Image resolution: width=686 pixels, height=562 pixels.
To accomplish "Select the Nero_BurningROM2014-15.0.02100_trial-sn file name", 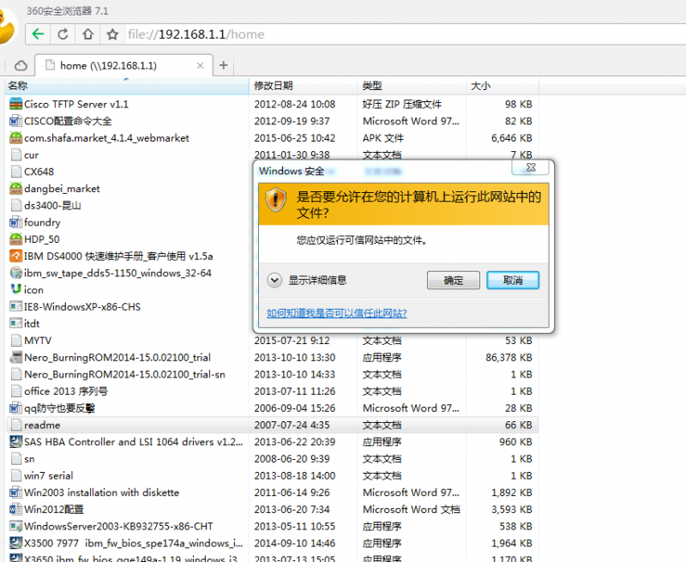I will coord(124,374).
